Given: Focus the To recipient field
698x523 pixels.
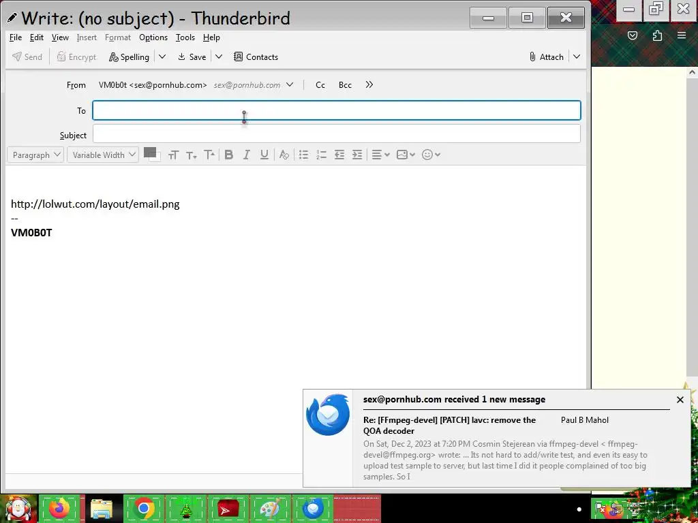Looking at the screenshot, I should (x=337, y=110).
